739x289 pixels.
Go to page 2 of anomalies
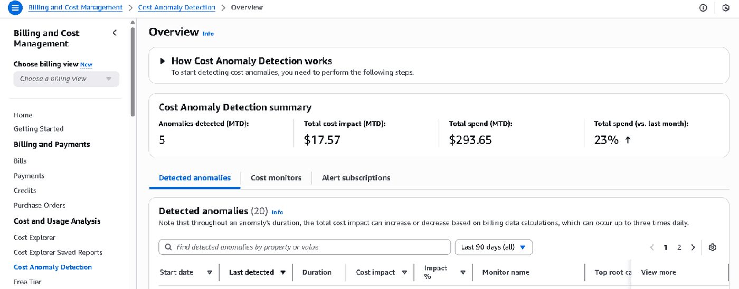pyautogui.click(x=679, y=247)
